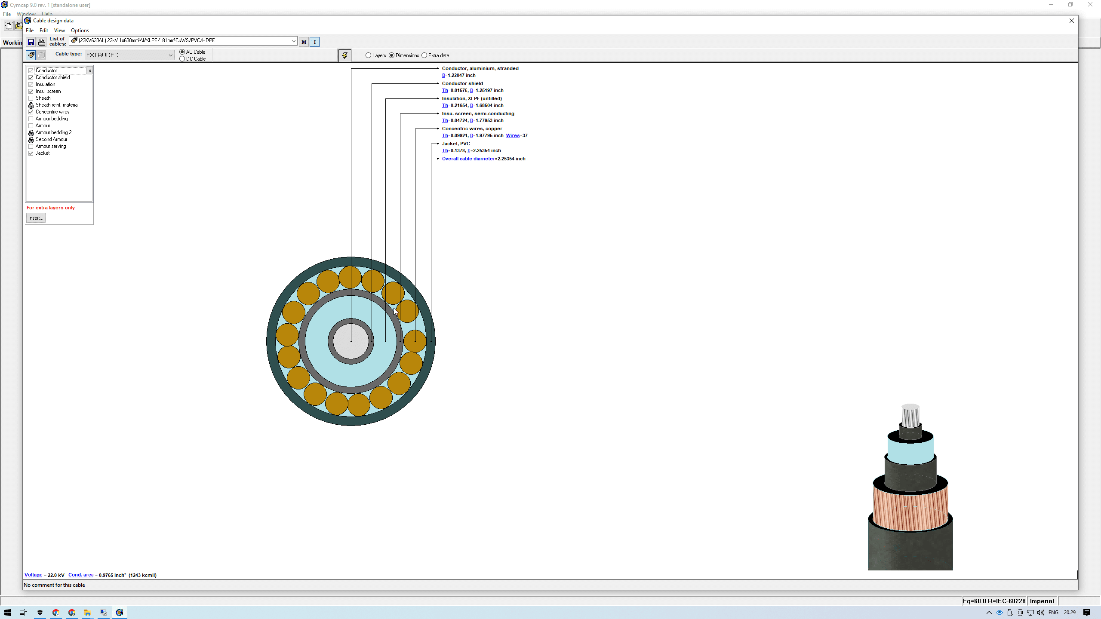Viewport: 1101px width, 619px height.
Task: Open the list of cables dropdown
Action: pyautogui.click(x=294, y=41)
